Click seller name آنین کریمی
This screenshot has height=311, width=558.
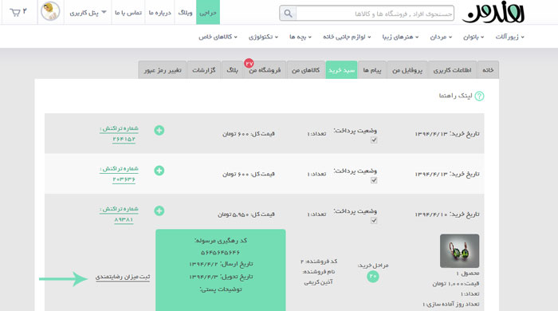point(318,281)
